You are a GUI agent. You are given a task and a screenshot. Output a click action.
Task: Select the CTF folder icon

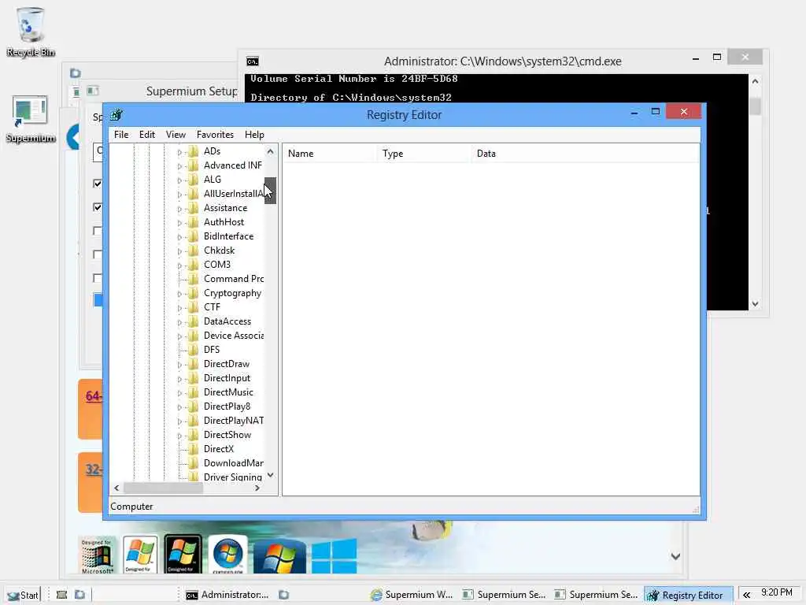[x=194, y=307]
